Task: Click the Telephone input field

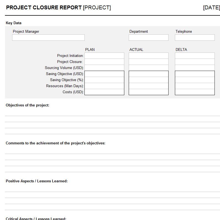Action: click(x=195, y=38)
